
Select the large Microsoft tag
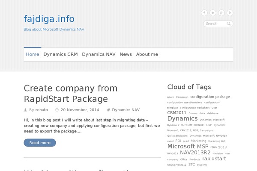(x=181, y=146)
